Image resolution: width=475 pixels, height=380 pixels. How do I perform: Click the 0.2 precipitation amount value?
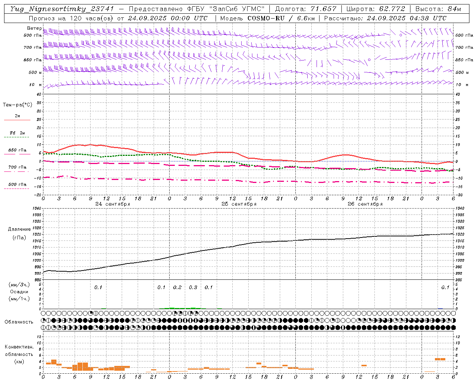coord(177,288)
